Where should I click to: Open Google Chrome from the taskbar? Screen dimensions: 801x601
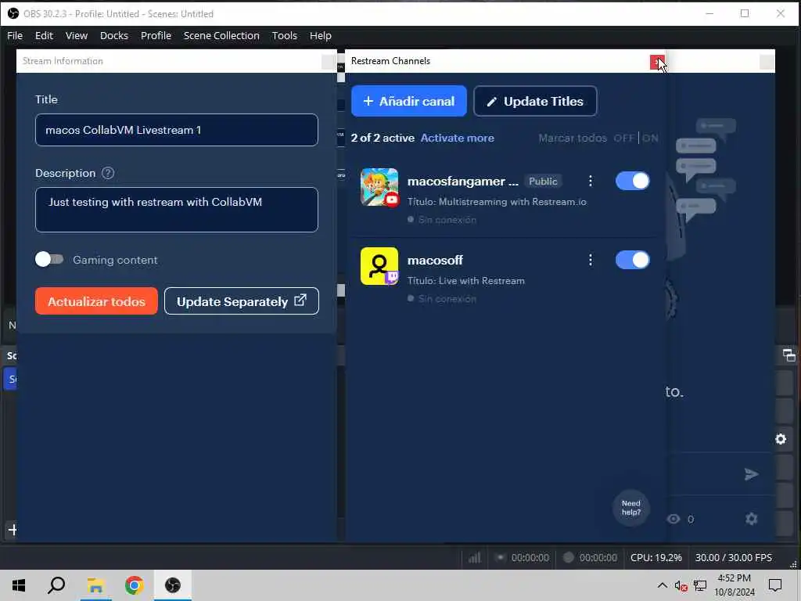pos(134,585)
